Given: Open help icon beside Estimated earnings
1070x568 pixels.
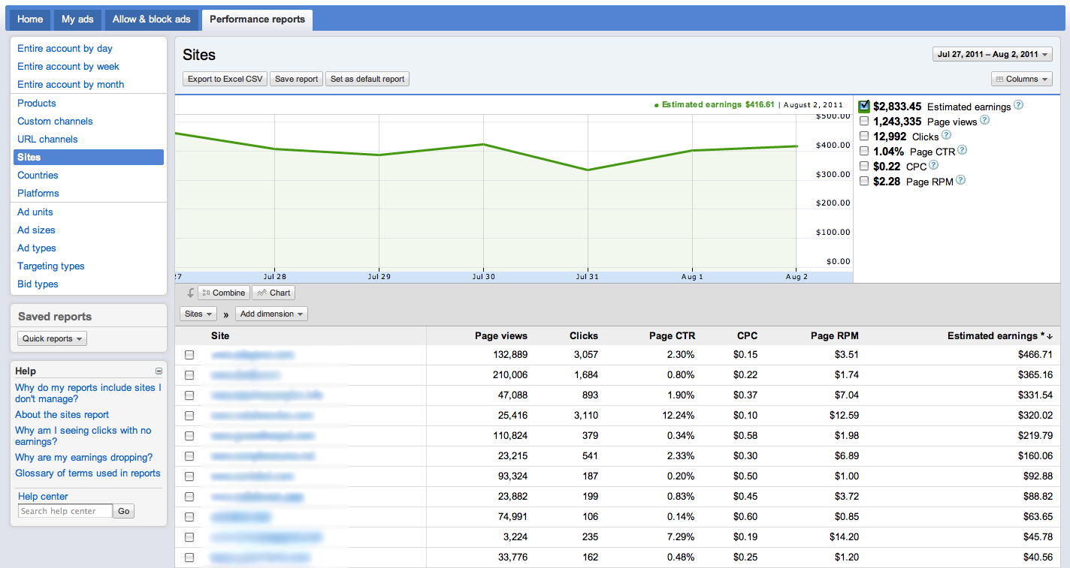Looking at the screenshot, I should (1018, 105).
